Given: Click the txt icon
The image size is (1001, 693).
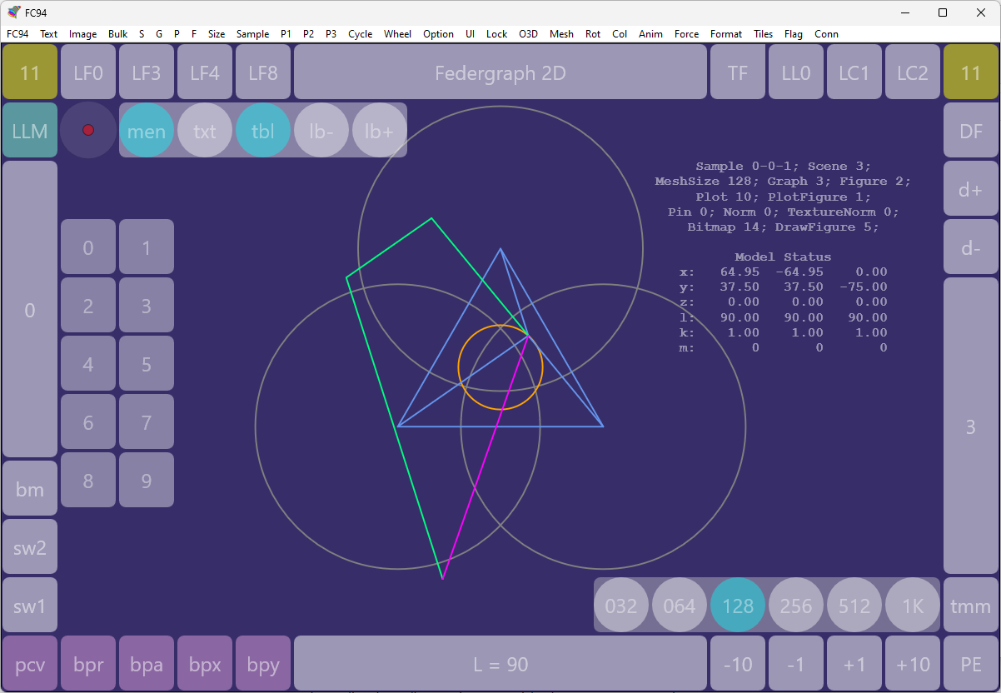Looking at the screenshot, I should pyautogui.click(x=205, y=130).
